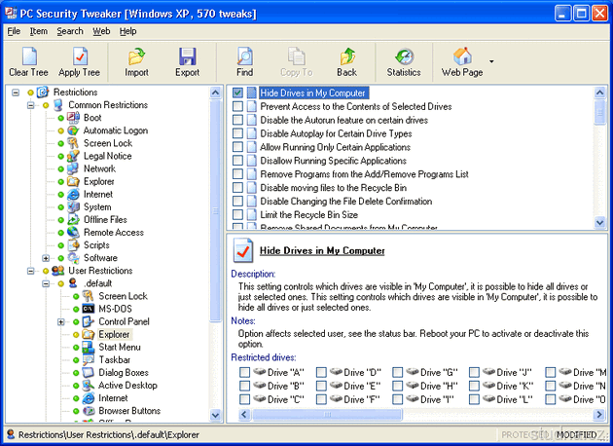Uncheck Hide Drives in My Computer
The height and width of the screenshot is (446, 613).
pyautogui.click(x=238, y=93)
